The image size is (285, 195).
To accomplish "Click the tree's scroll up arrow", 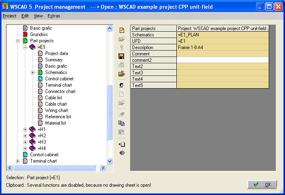I will pos(110,28).
